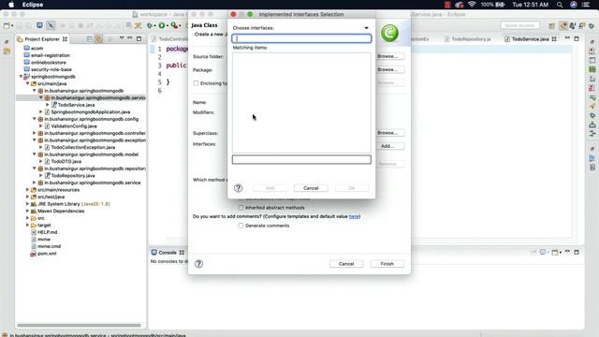The width and height of the screenshot is (599, 337).
Task: Click the Debug bug icon in Eclipse toolbar
Action: 150,25
